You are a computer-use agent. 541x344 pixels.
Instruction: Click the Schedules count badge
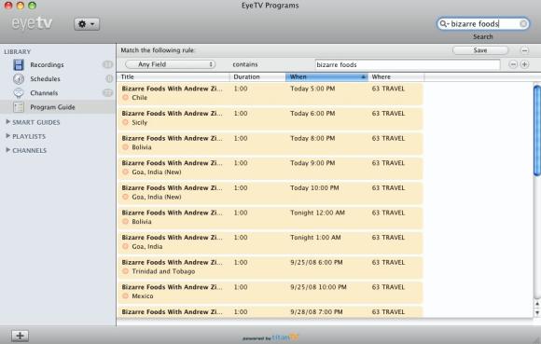pos(109,78)
